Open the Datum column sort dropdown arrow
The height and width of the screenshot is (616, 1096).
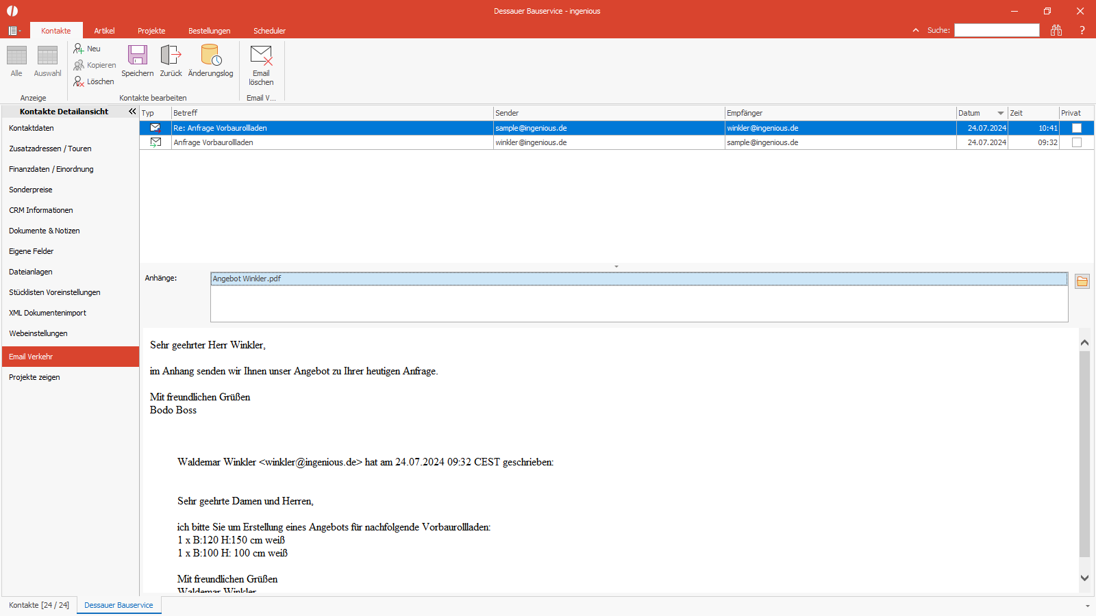pos(1001,113)
